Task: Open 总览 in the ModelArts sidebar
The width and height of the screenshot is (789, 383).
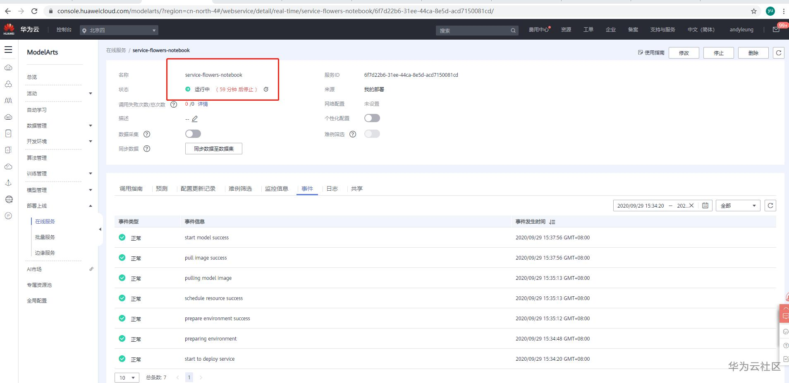Action: (x=32, y=77)
